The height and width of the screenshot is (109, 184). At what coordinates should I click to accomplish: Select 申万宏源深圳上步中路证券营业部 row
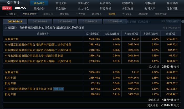pyautogui.click(x=92, y=56)
